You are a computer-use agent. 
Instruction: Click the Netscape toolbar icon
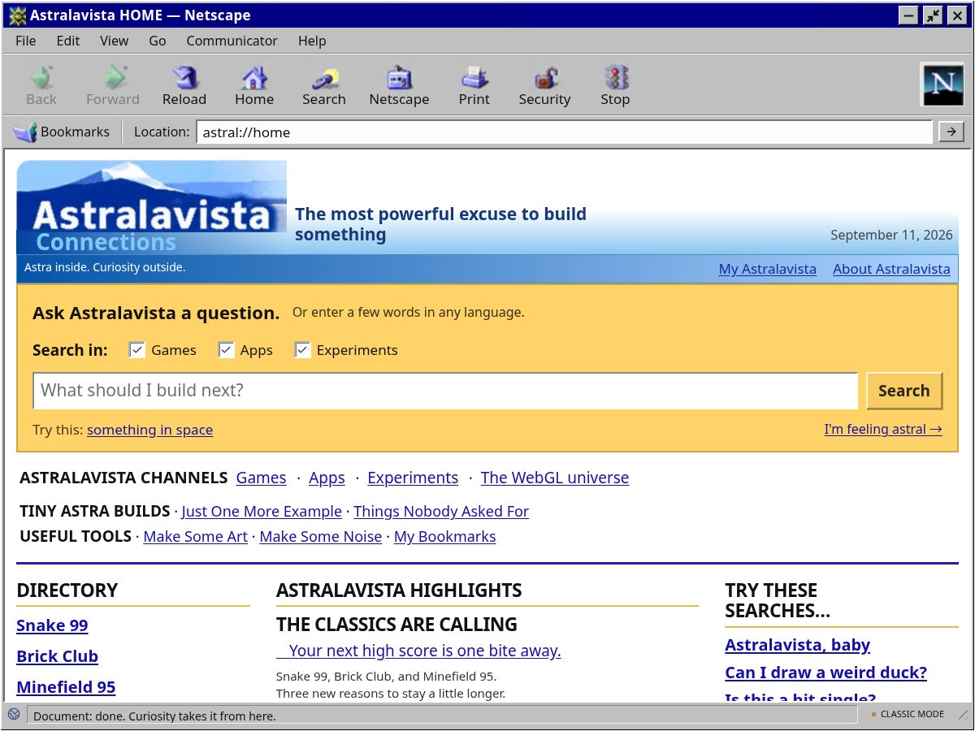pyautogui.click(x=399, y=85)
